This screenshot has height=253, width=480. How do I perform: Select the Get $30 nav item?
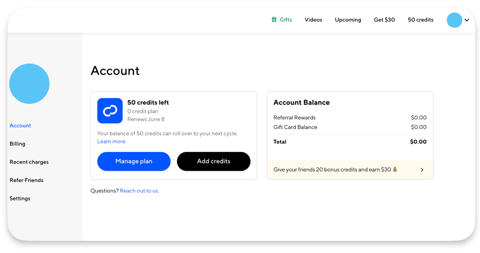click(384, 20)
